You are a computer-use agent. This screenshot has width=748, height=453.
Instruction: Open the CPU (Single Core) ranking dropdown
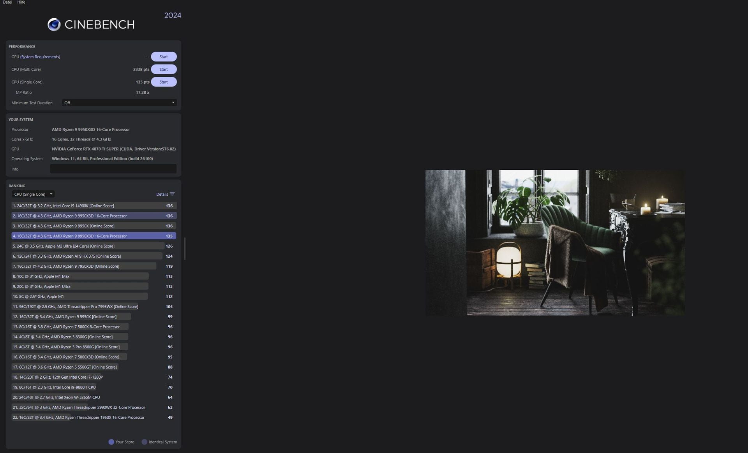click(33, 194)
